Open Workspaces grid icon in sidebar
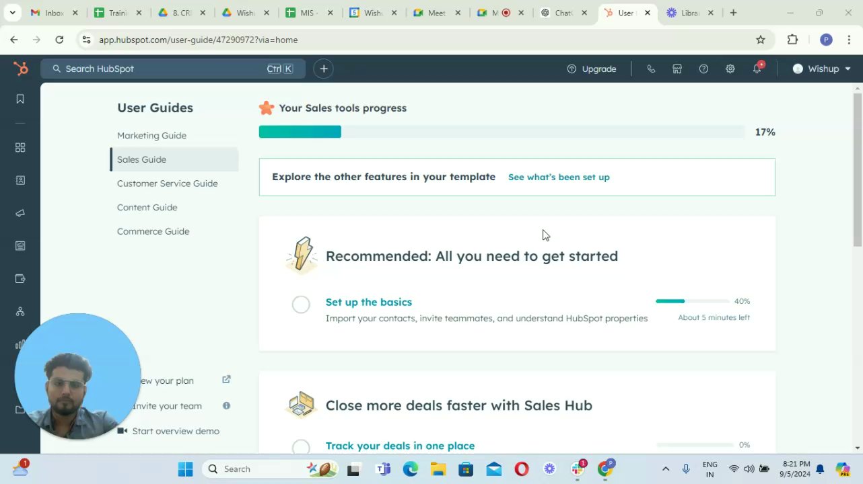This screenshot has height=484, width=863. [20, 148]
